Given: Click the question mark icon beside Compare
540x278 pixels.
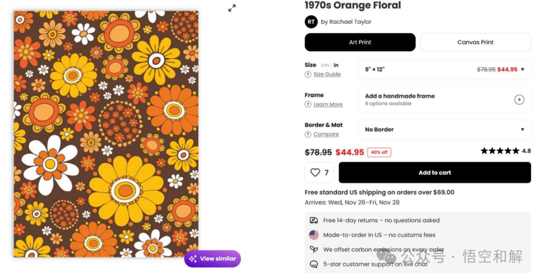Looking at the screenshot, I should (x=308, y=134).
